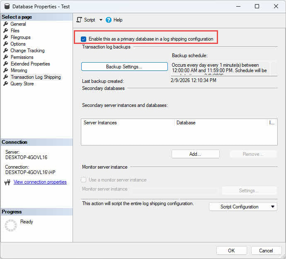
Task: Click the wrench icon beside Files
Action: click(6, 31)
